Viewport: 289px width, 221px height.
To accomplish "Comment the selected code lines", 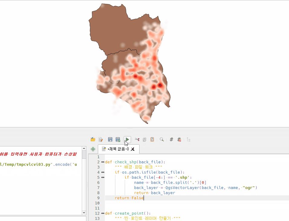I will click(171, 139).
